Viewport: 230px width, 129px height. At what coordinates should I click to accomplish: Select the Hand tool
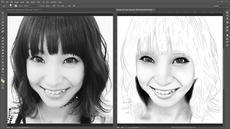(3, 69)
